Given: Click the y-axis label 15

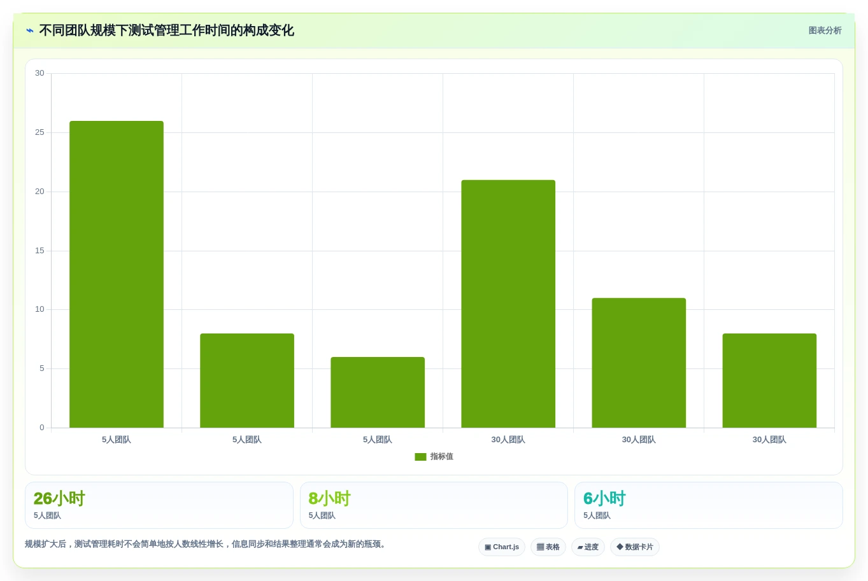Looking at the screenshot, I should click(x=39, y=251).
